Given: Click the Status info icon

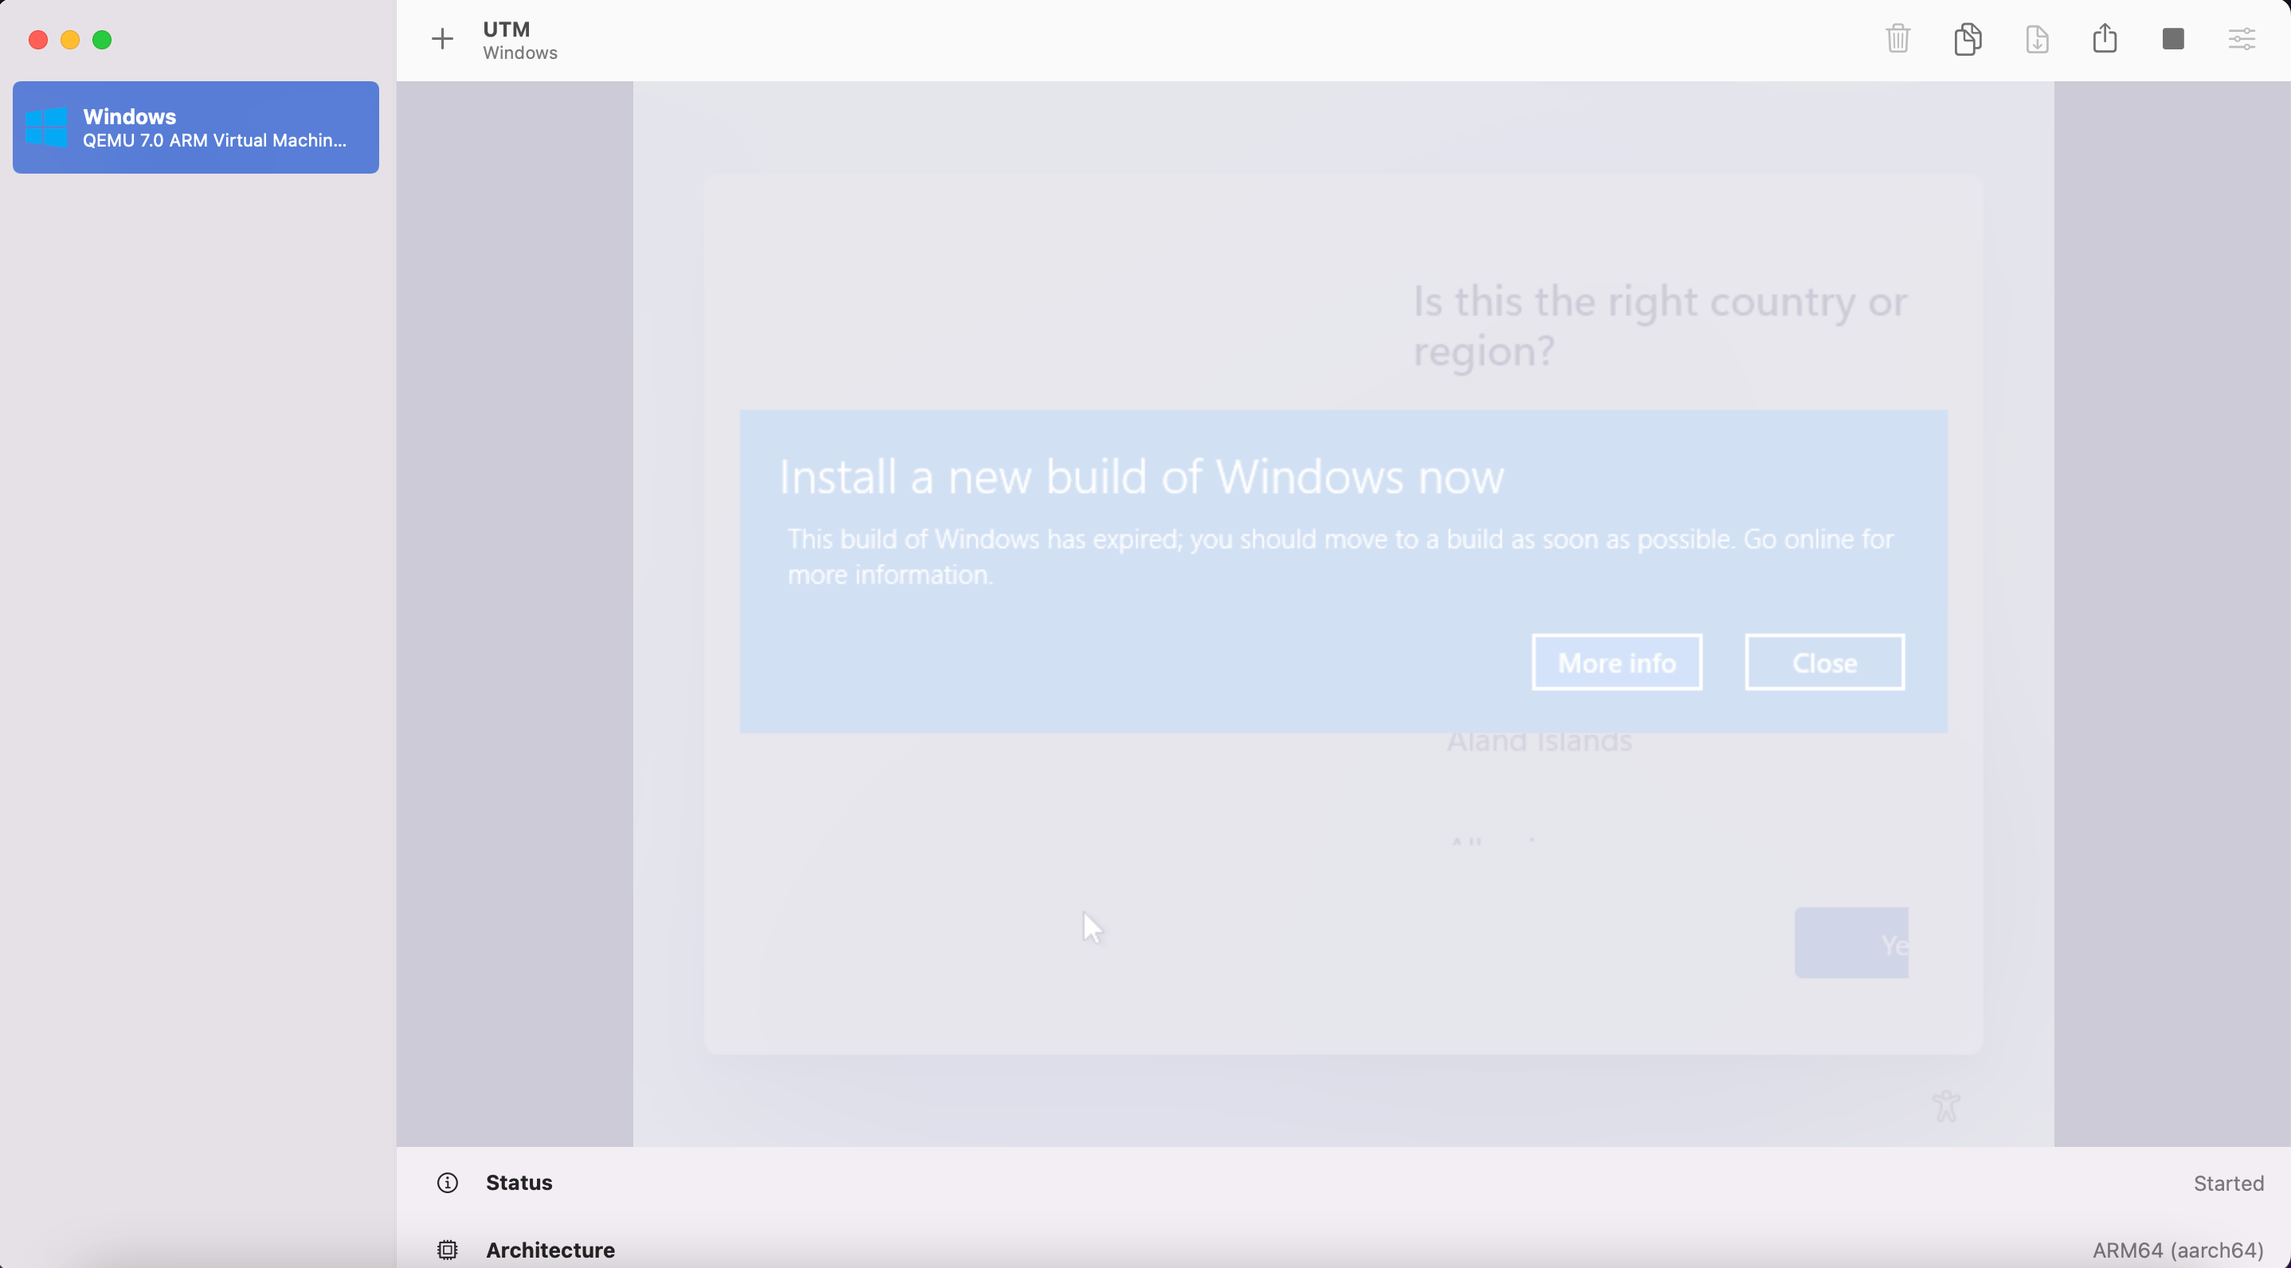Looking at the screenshot, I should tap(448, 1183).
